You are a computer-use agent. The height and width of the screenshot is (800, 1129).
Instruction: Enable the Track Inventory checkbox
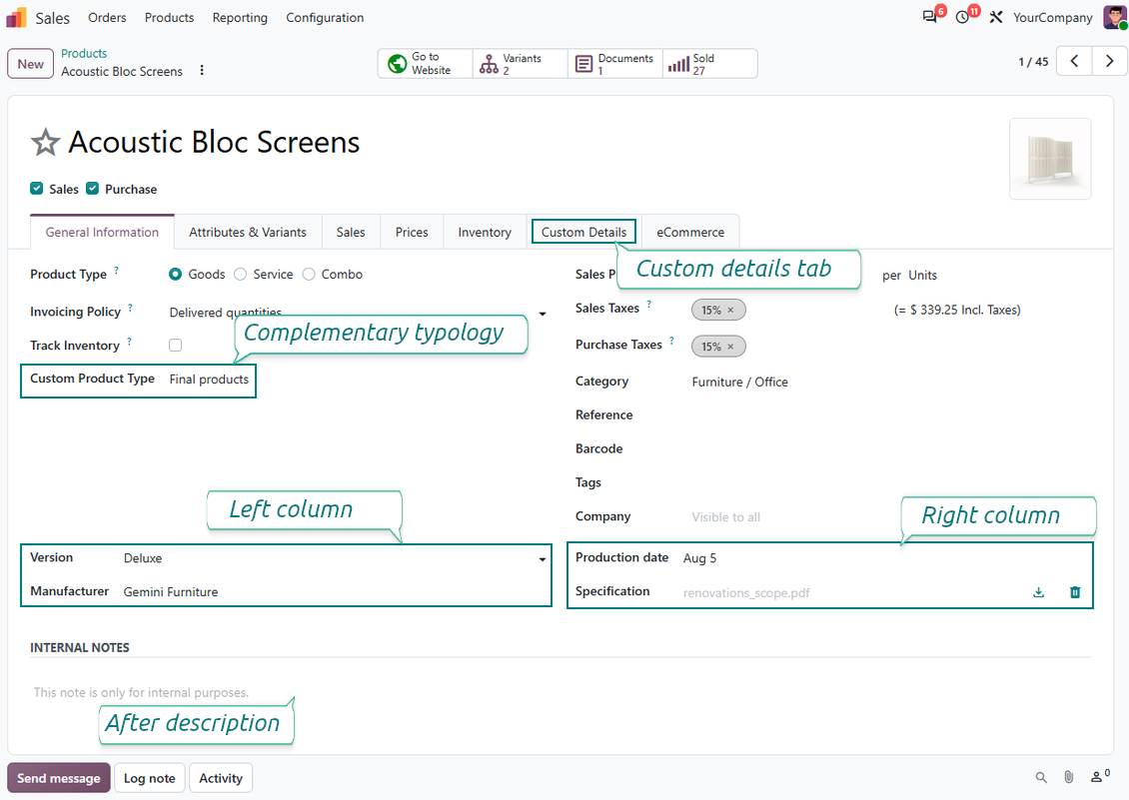tap(175, 346)
